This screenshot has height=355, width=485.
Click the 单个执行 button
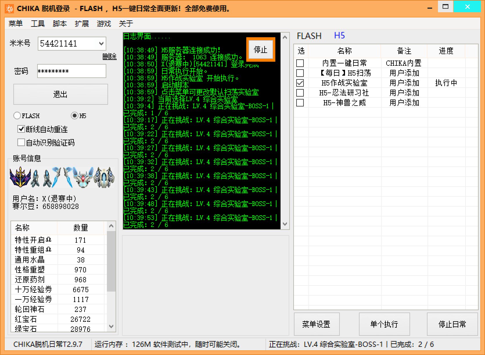tap(384, 324)
